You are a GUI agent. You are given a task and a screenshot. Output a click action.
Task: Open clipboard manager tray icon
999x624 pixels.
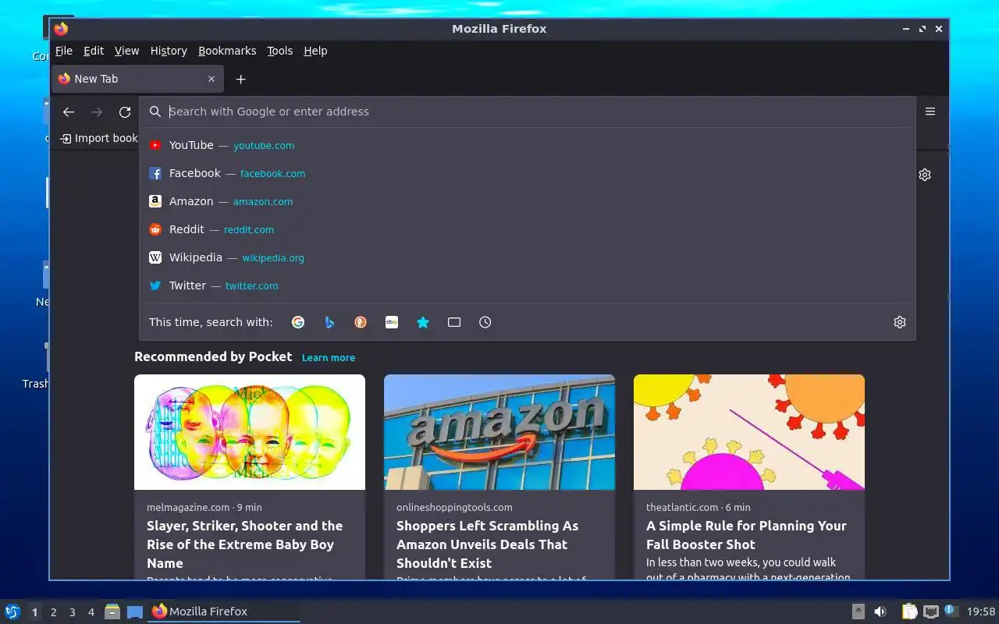[909, 612]
